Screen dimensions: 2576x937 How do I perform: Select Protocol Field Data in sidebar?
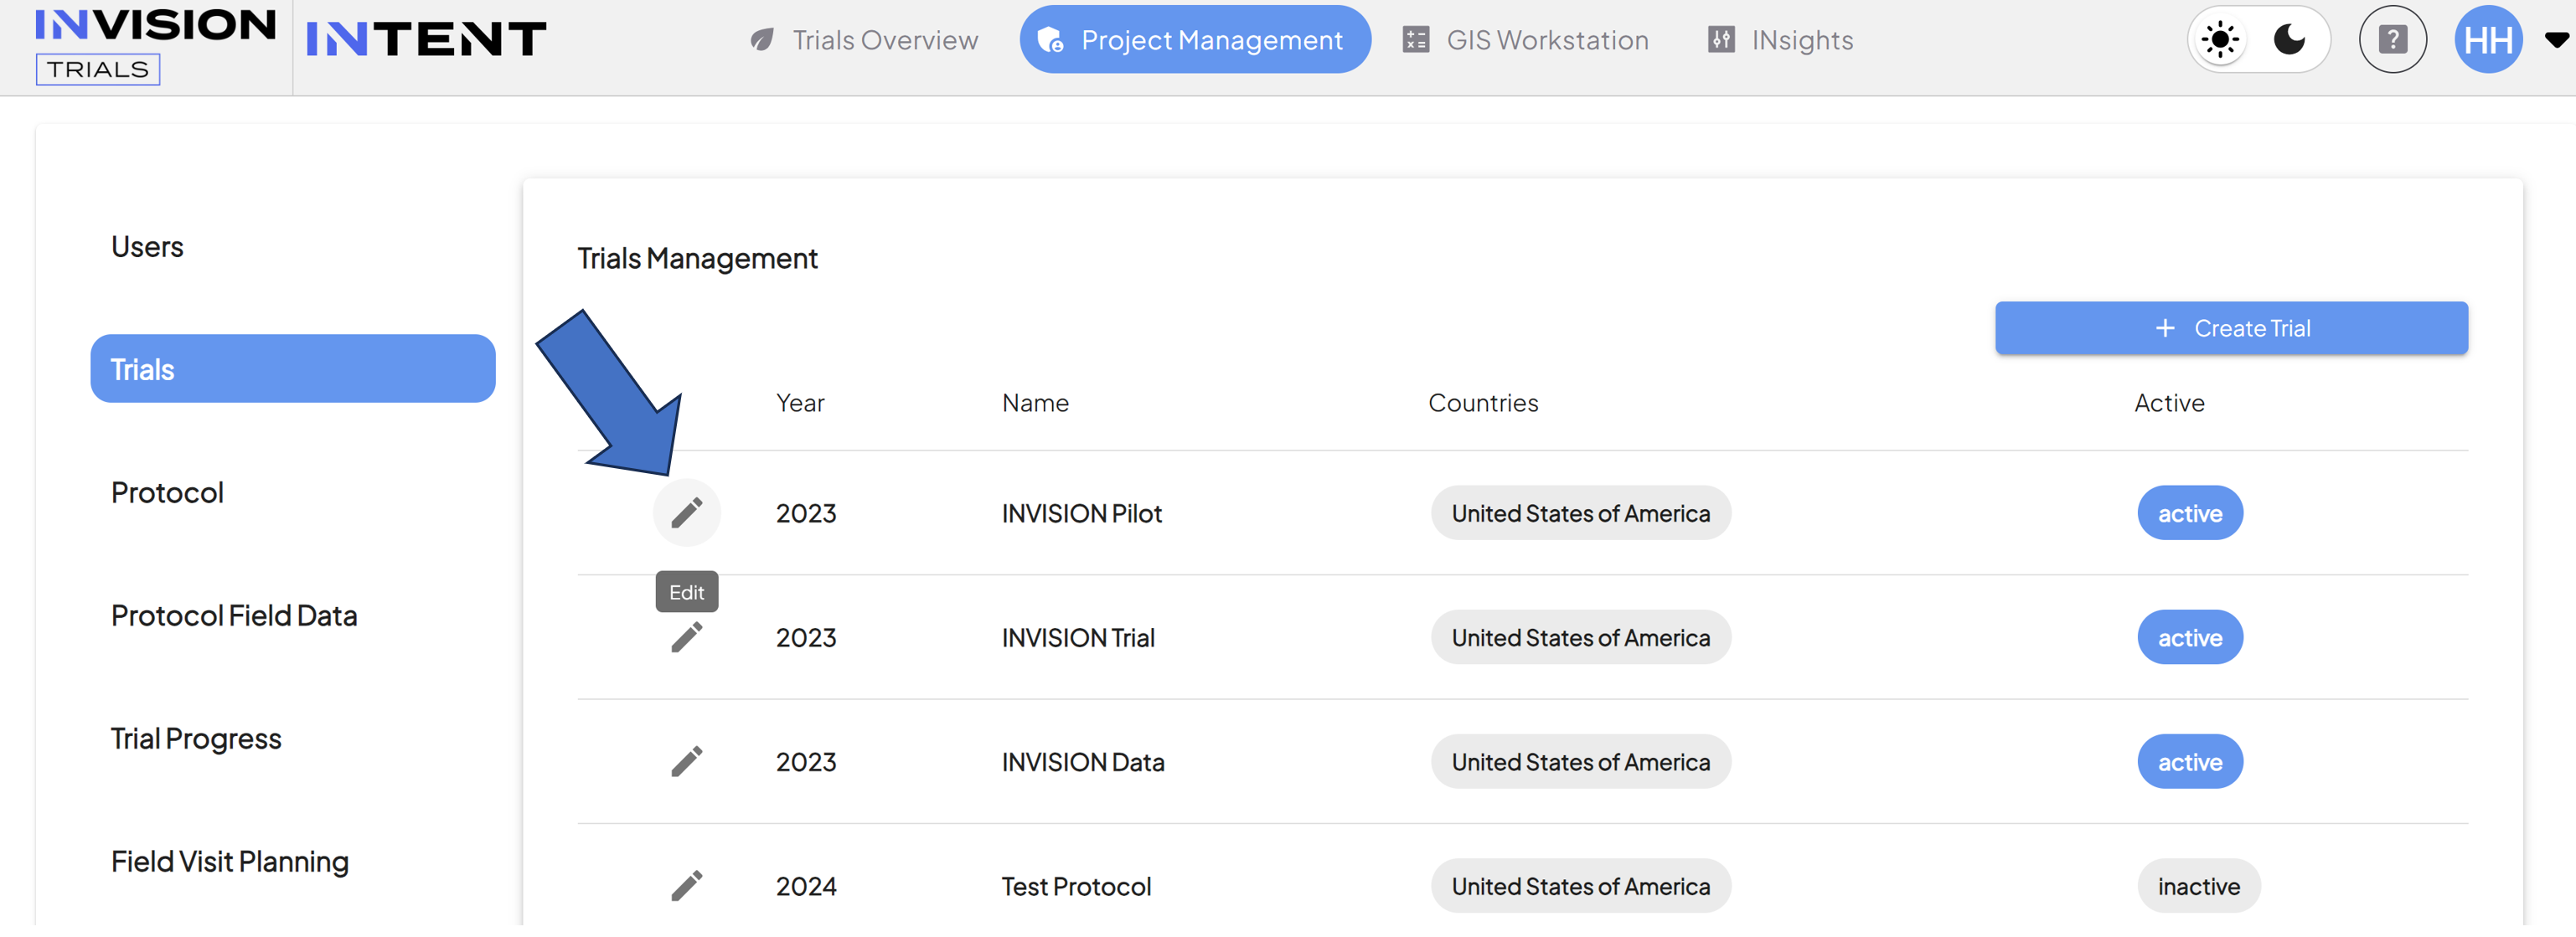(234, 615)
